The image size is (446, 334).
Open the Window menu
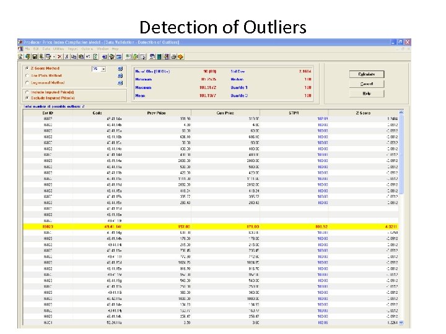click(103, 49)
